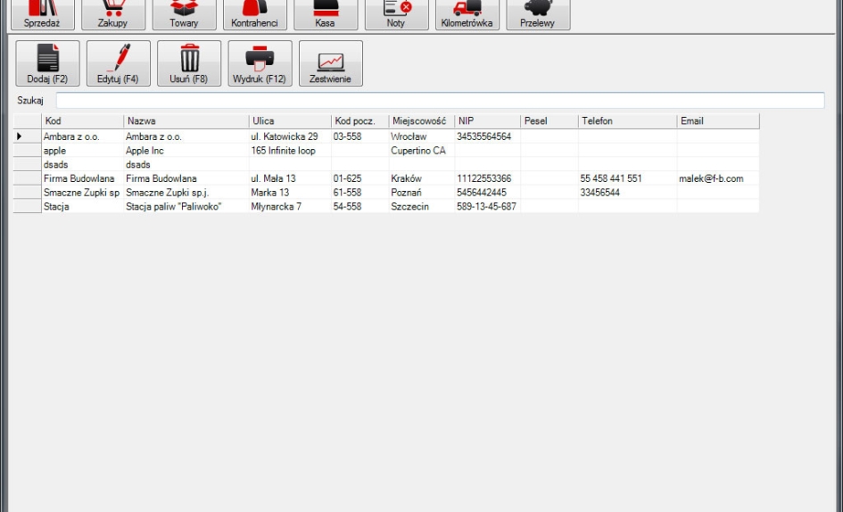
Task: Delete entry with Usuń (F8)
Action: coord(189,63)
